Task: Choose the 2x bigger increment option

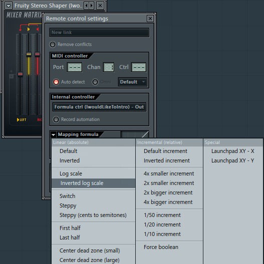Action: click(168, 192)
